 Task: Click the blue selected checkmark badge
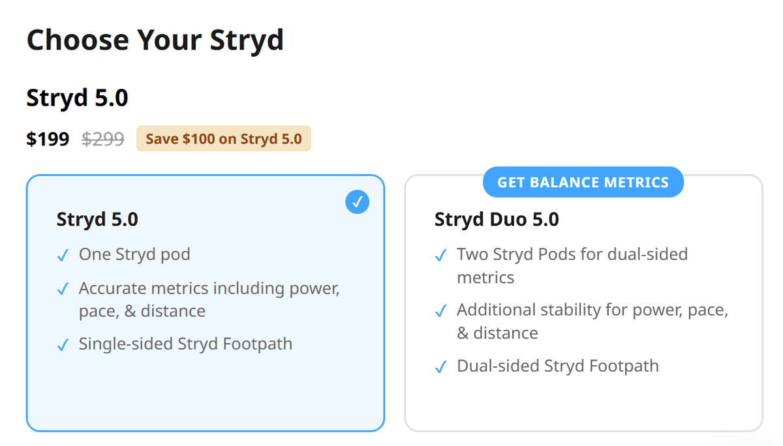click(357, 202)
